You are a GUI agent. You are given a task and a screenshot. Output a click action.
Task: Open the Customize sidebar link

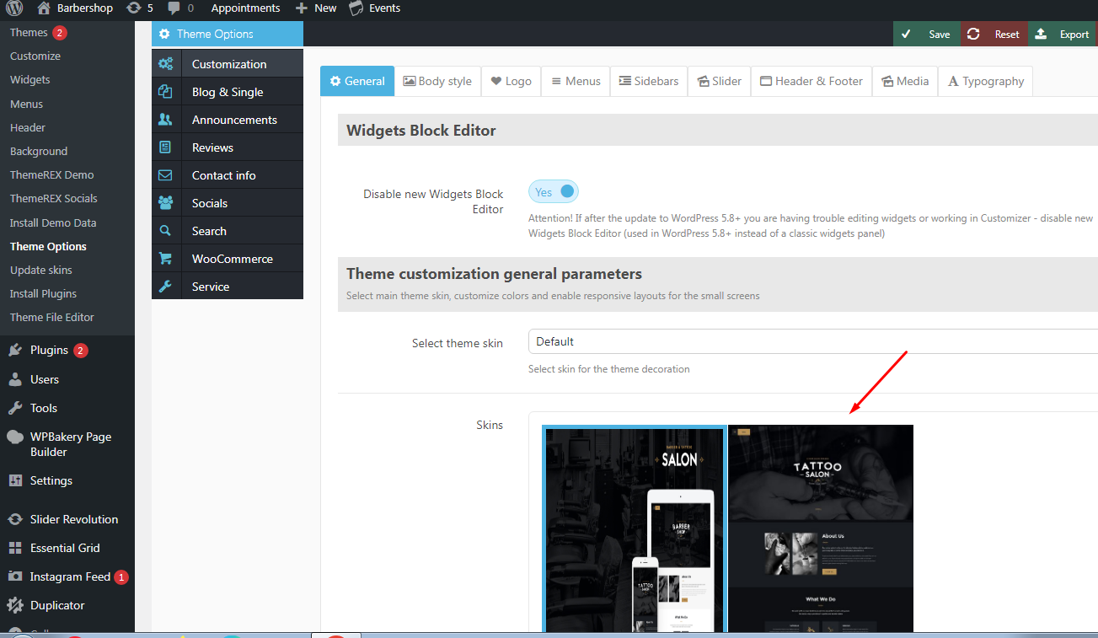coord(35,56)
